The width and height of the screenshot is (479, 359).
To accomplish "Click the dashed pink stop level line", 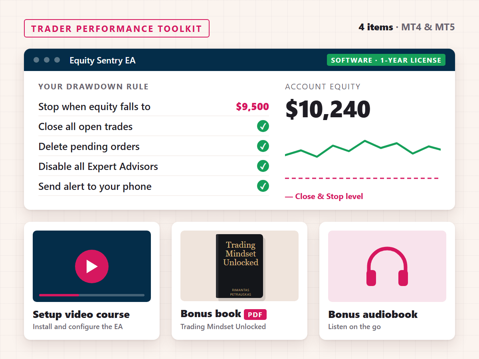I will [362, 178].
